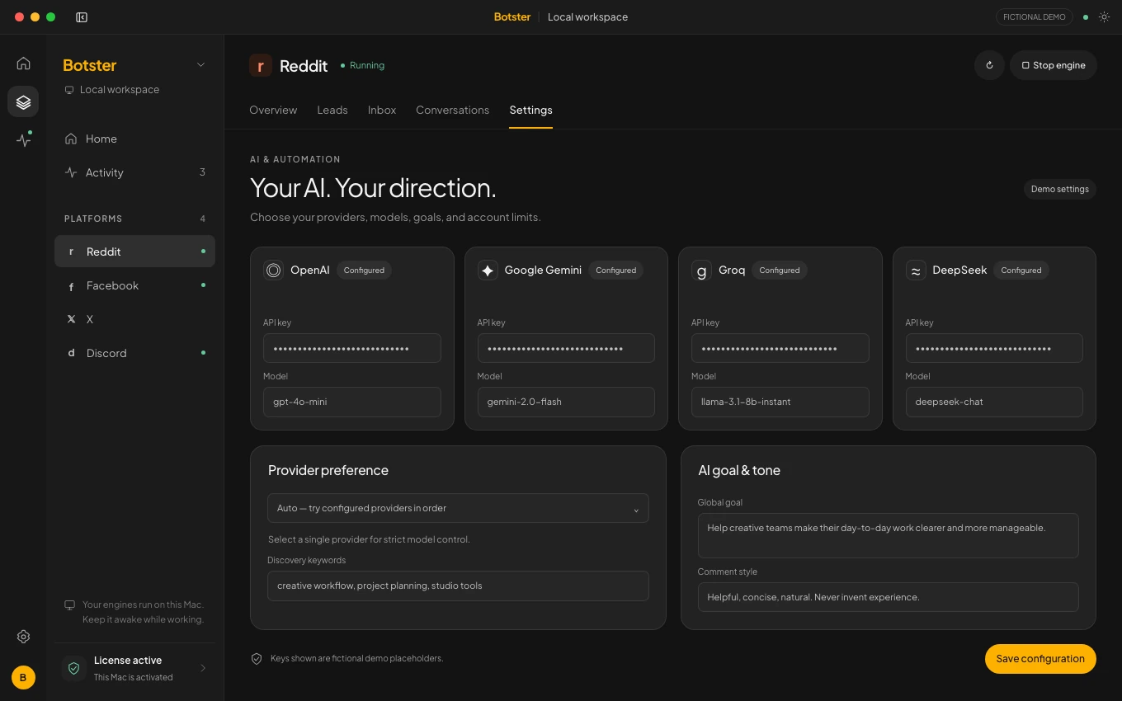The image size is (1122, 701).
Task: Open the activity pulse icon in rail
Action: [x=23, y=140]
